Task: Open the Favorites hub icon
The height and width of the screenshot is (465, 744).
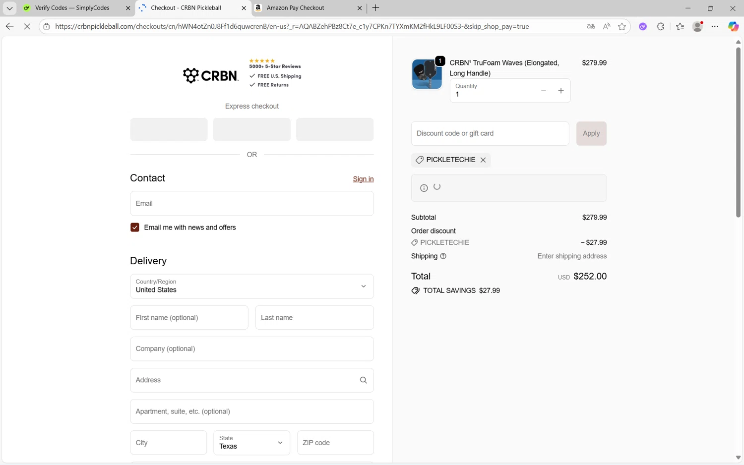Action: (x=680, y=26)
